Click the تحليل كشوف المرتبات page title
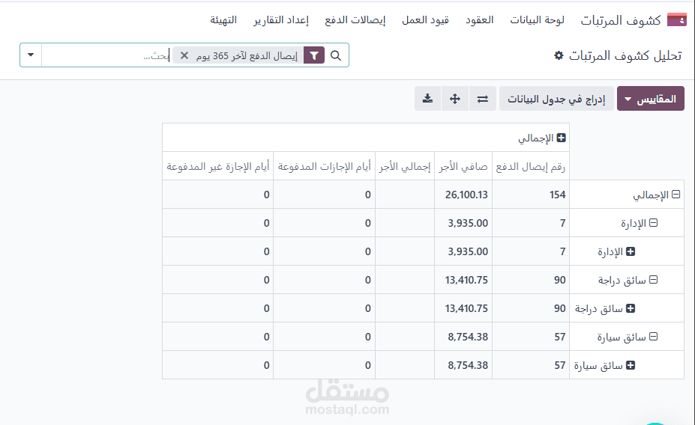The width and height of the screenshot is (695, 425). coord(625,55)
